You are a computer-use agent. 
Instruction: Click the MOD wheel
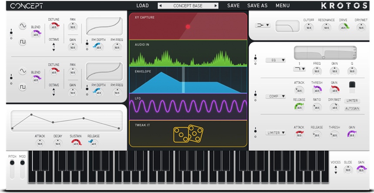click(22, 169)
